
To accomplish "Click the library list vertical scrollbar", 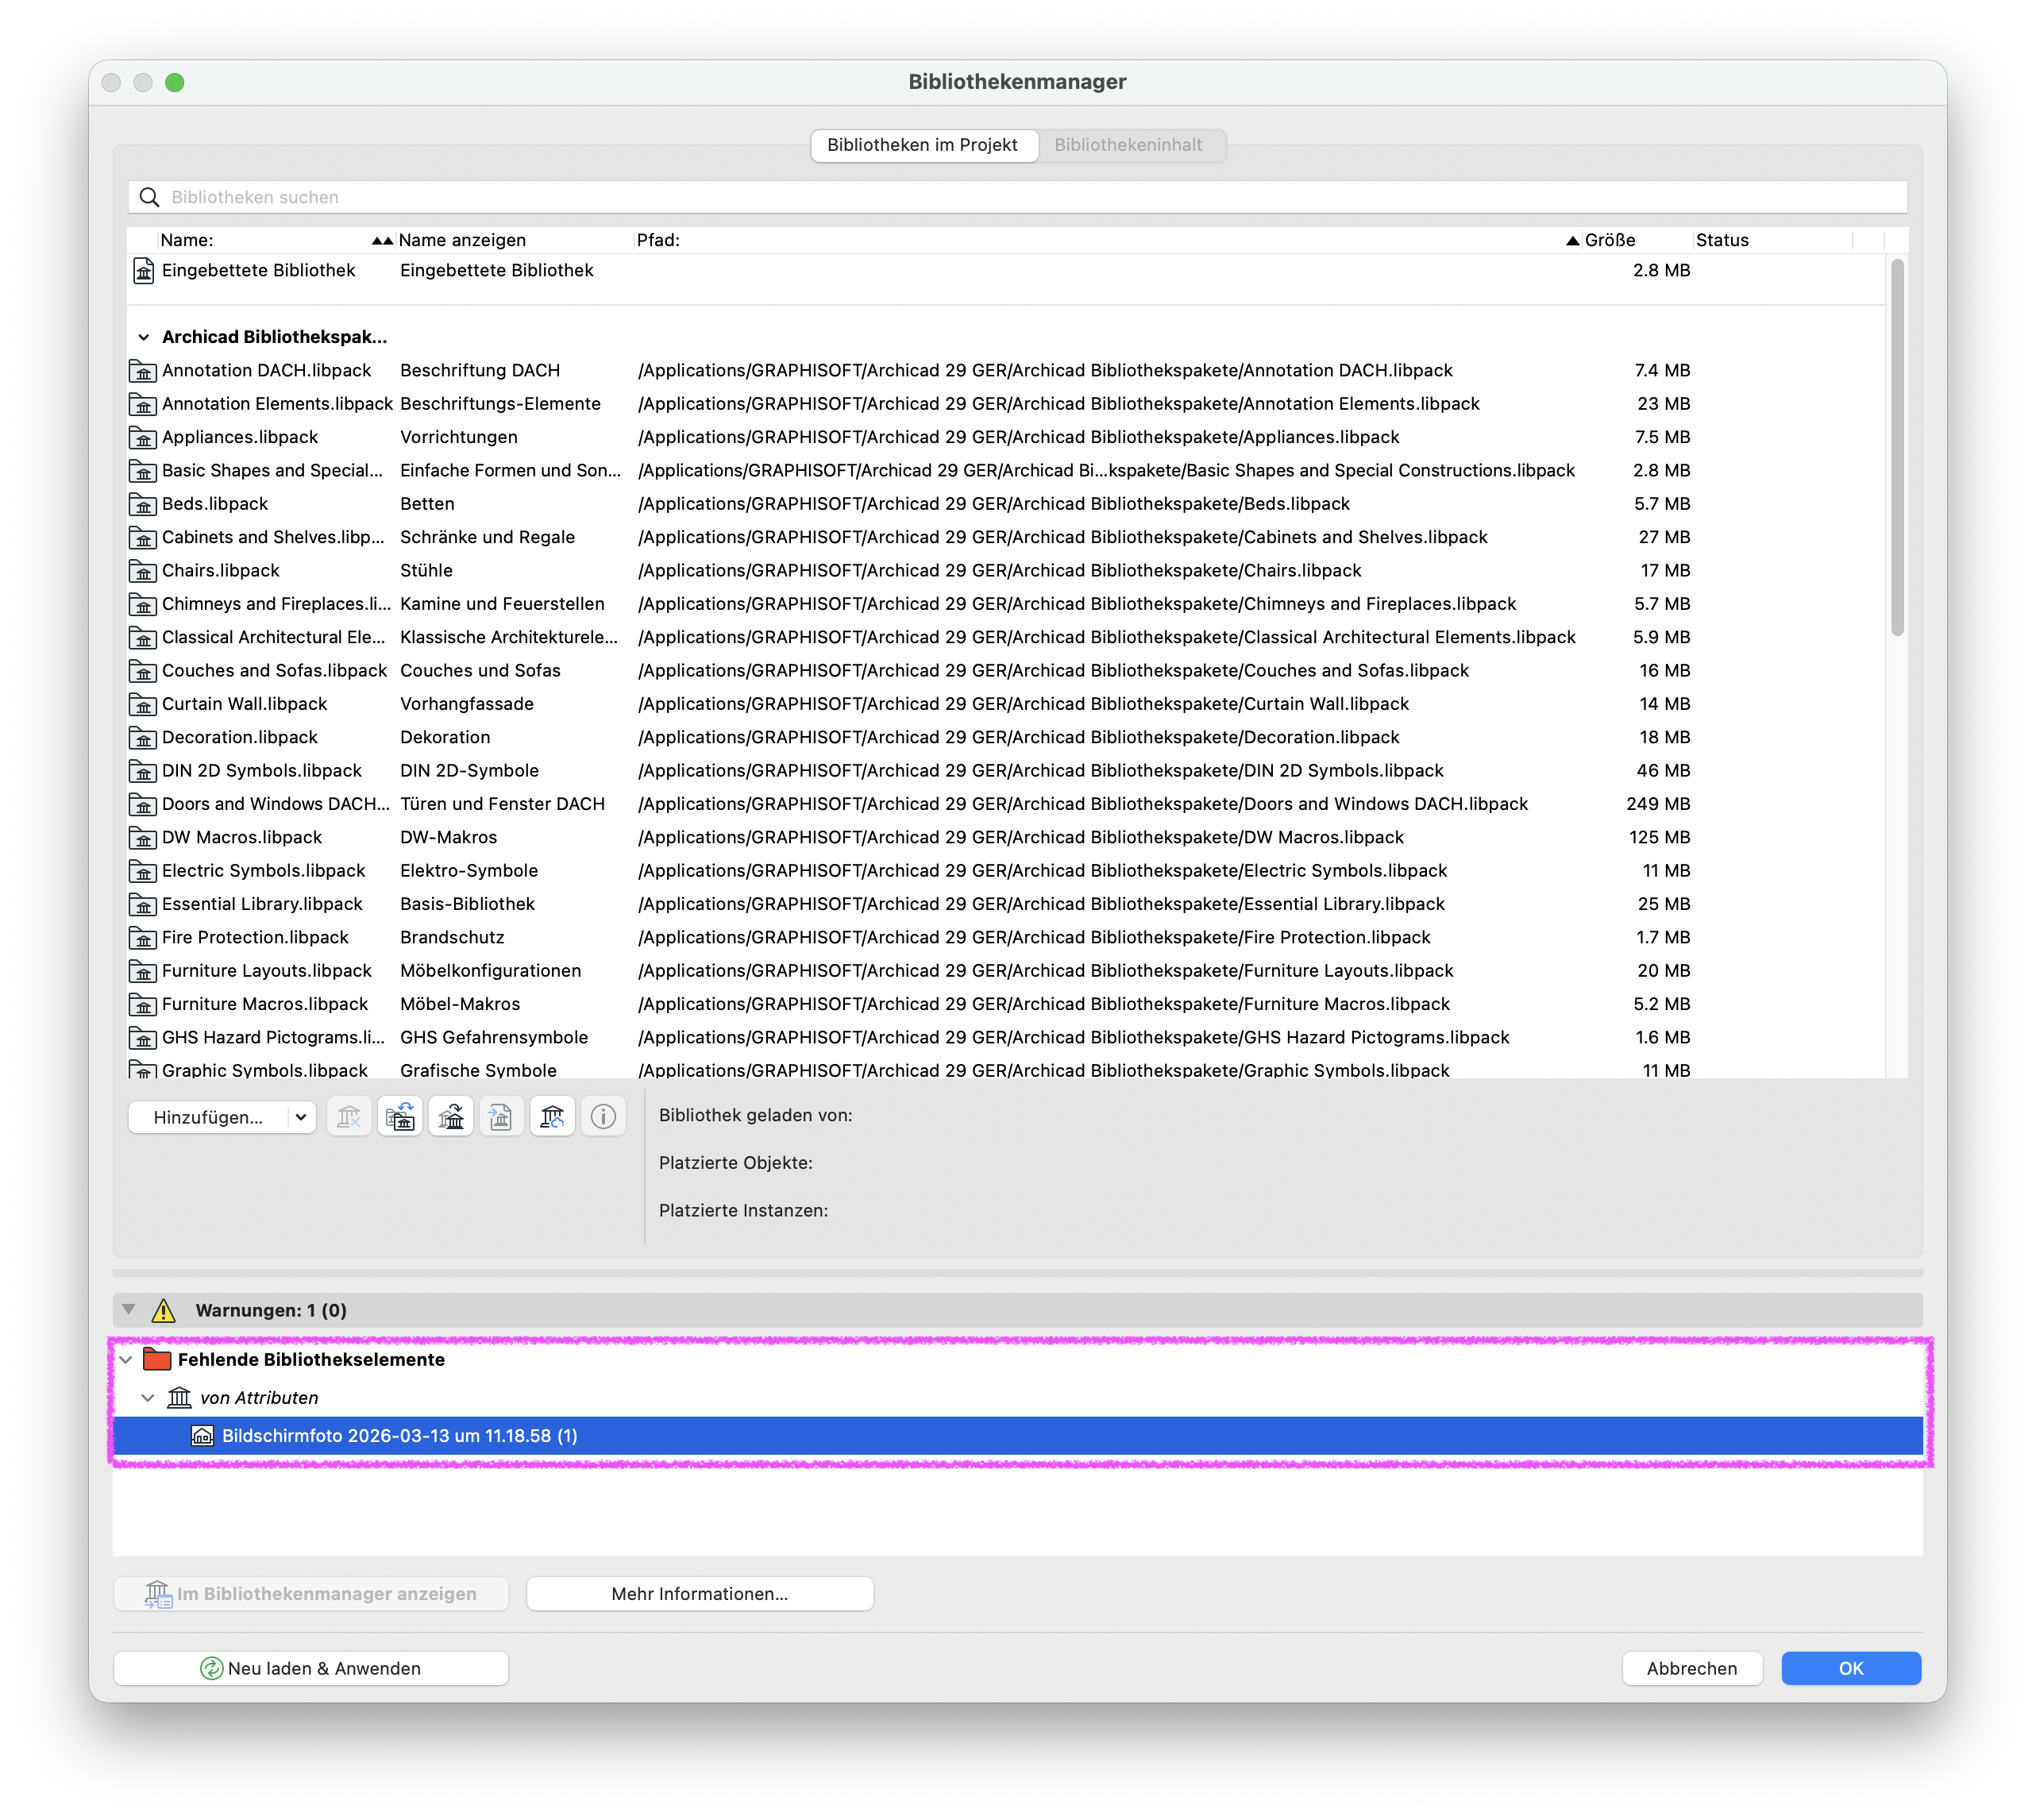I will click(x=1897, y=447).
